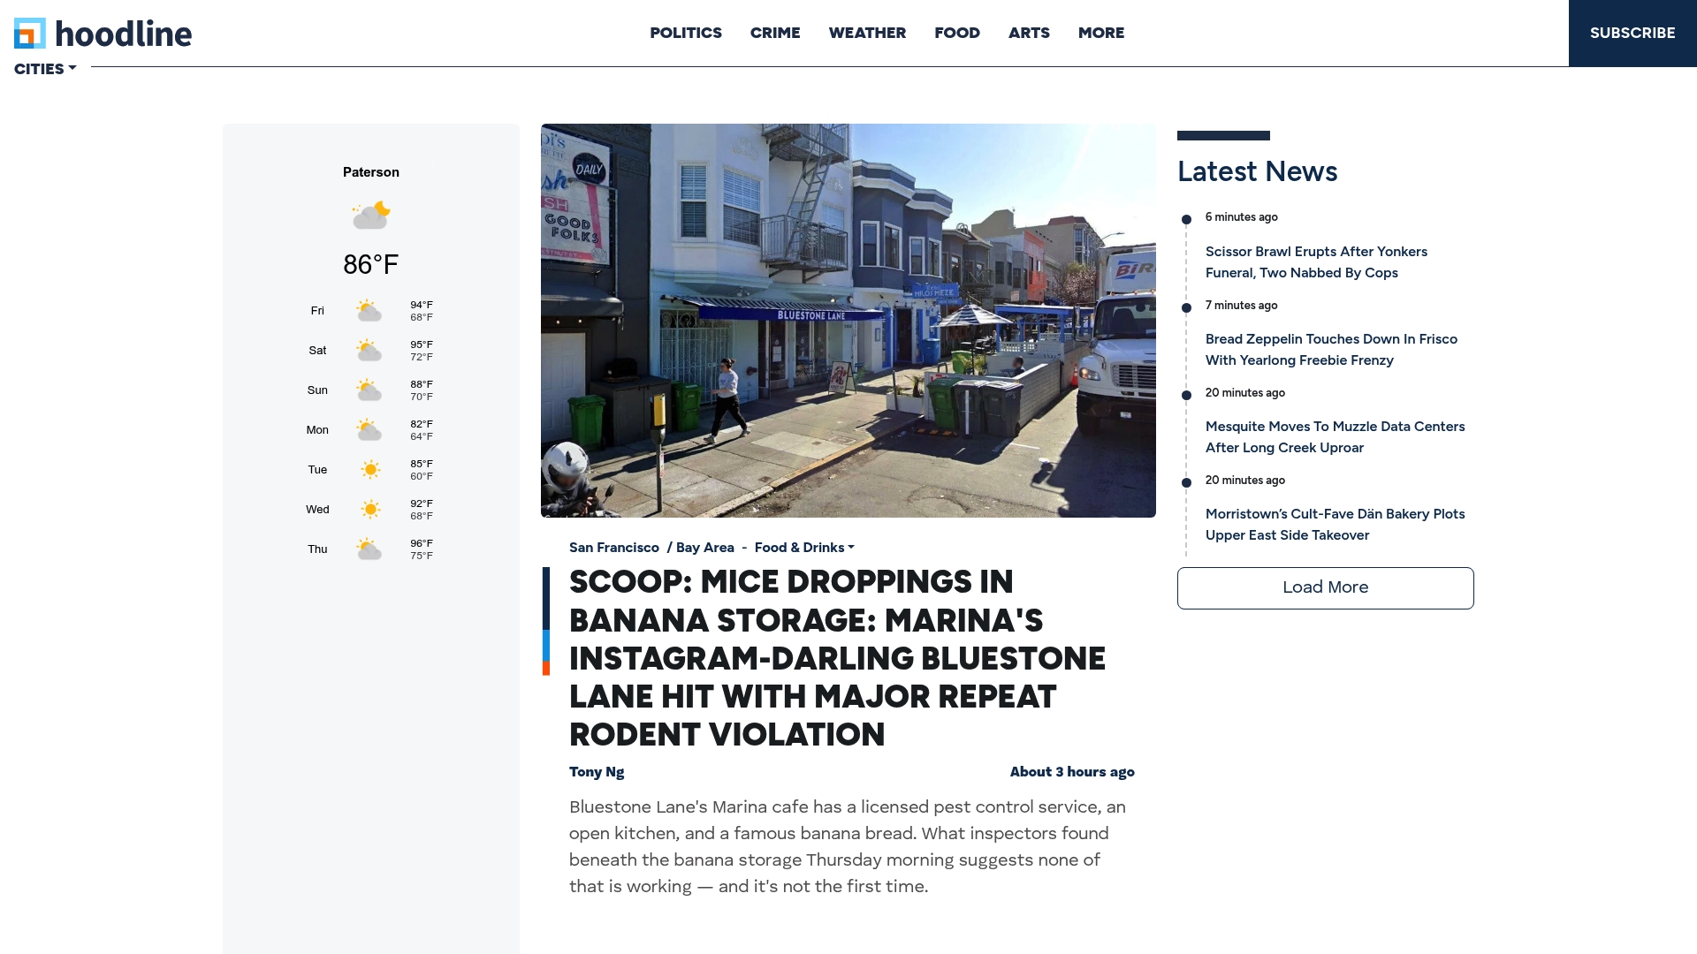Click the 'About 3 hours ago' timestamp
This screenshot has height=954, width=1697.
1072,772
